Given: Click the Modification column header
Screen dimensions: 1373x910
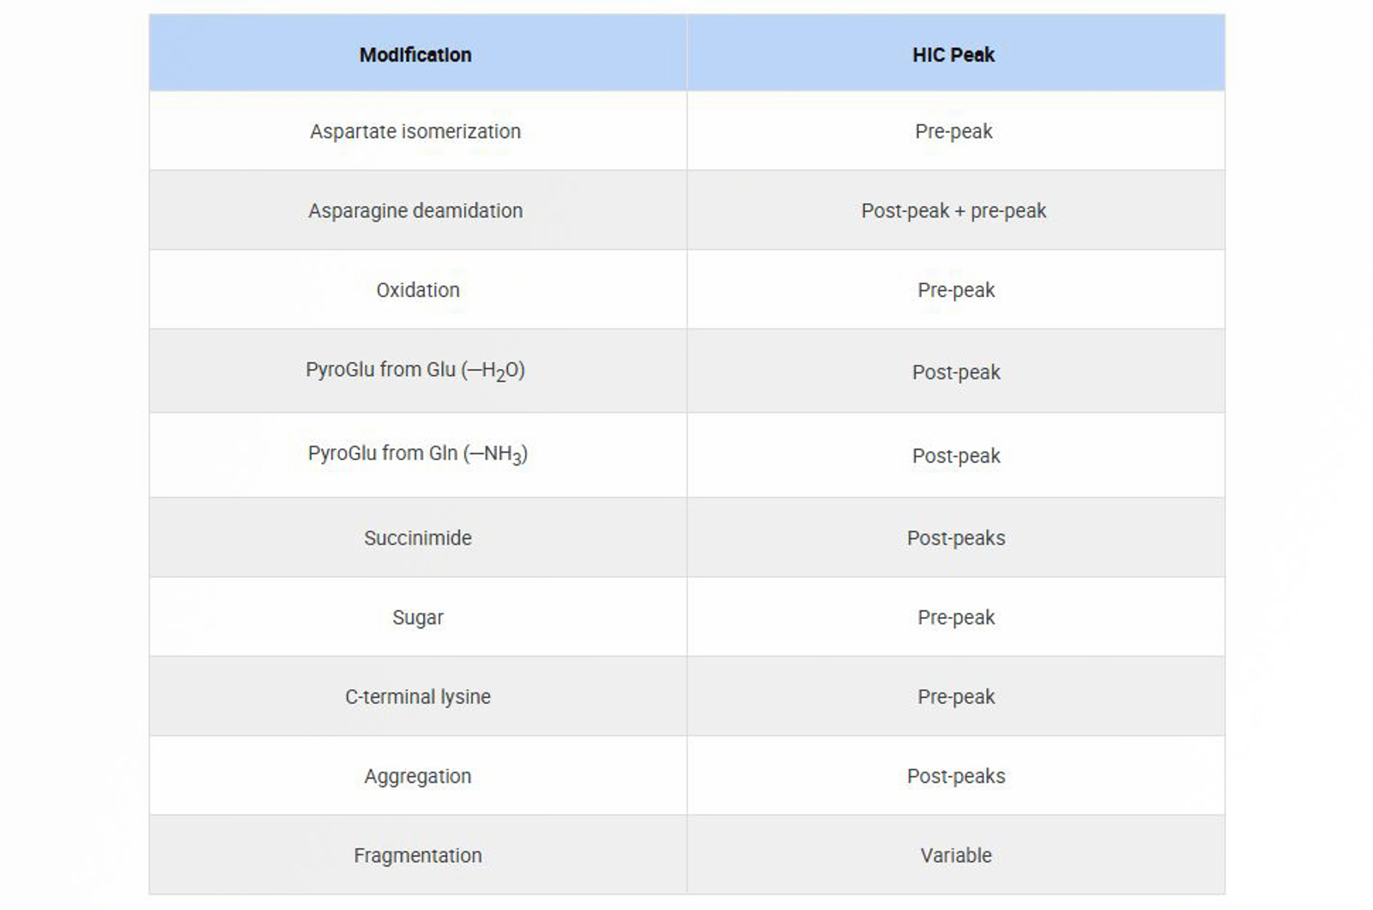Looking at the screenshot, I should [x=415, y=55].
